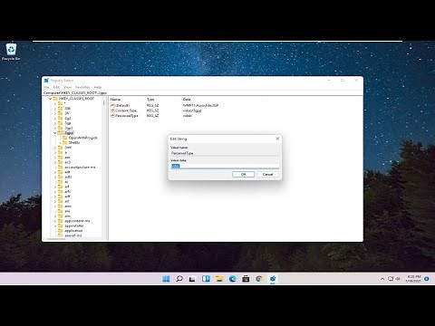This screenshot has width=435, height=326.
Task: Click the Value name field
Action: pyautogui.click(x=225, y=153)
